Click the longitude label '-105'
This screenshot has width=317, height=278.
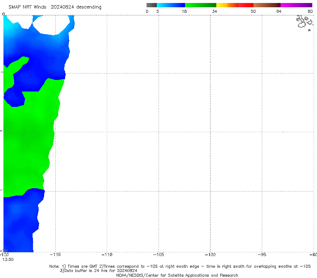click(158, 254)
